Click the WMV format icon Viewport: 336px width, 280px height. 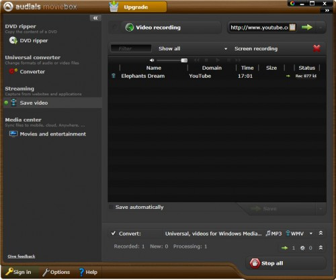click(295, 234)
